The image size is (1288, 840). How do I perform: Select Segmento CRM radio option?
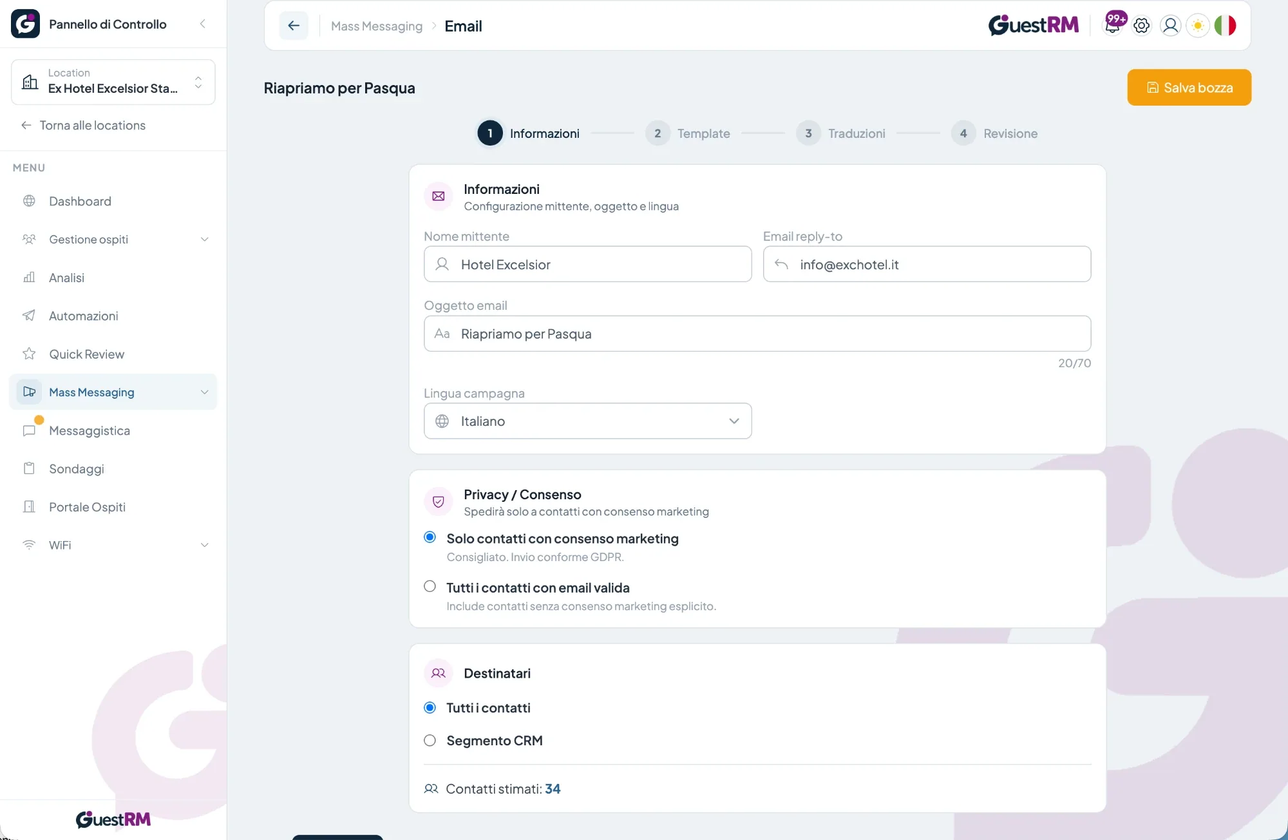[430, 740]
